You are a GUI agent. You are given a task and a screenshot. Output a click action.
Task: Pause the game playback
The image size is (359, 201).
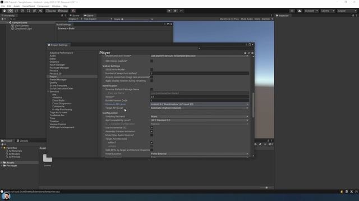coord(176,11)
